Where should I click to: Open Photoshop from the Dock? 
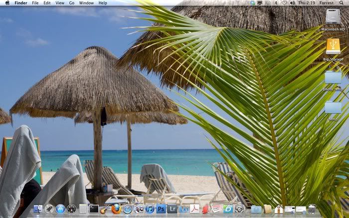click(x=161, y=209)
